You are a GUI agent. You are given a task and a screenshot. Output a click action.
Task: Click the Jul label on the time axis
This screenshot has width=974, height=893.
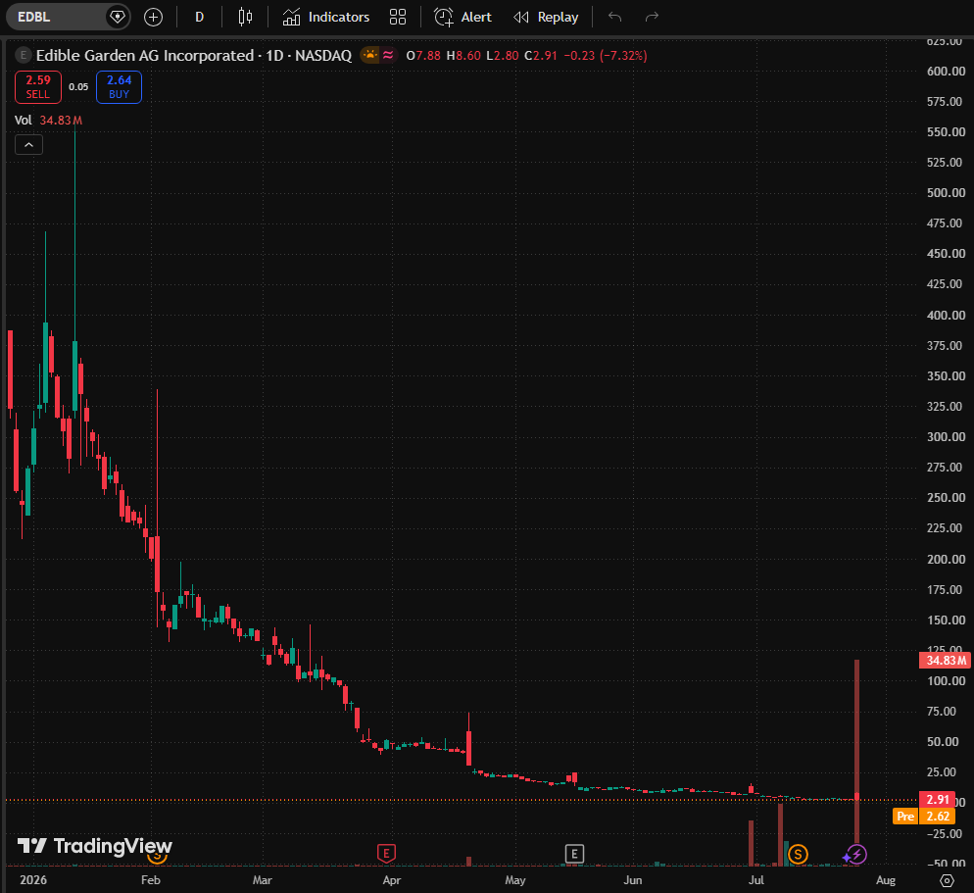click(x=755, y=880)
